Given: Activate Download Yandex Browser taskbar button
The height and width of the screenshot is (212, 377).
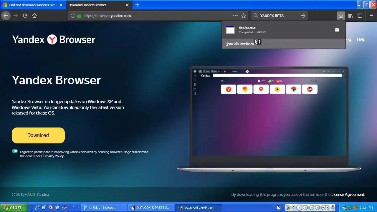Looking at the screenshot, I should click(199, 208).
